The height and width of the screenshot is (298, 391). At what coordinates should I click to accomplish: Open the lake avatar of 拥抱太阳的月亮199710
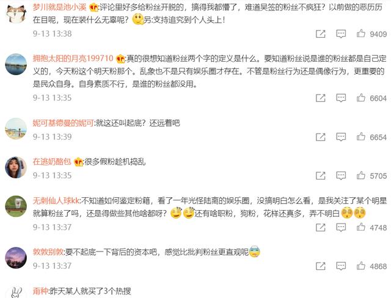(16, 64)
